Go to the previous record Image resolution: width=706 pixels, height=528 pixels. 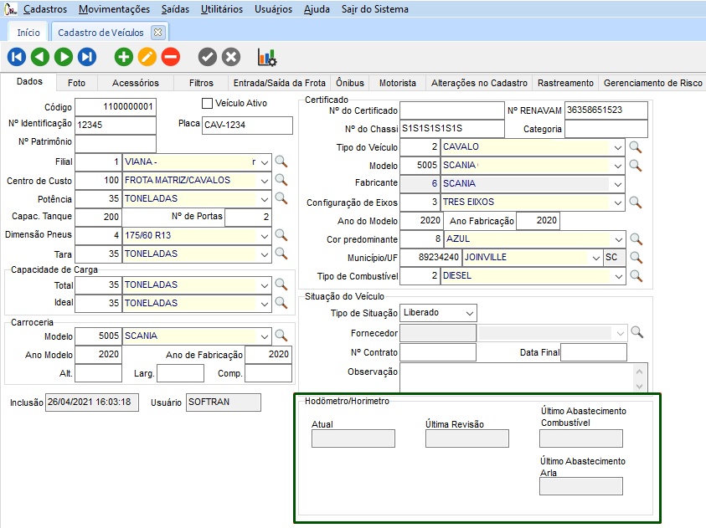[x=39, y=57]
